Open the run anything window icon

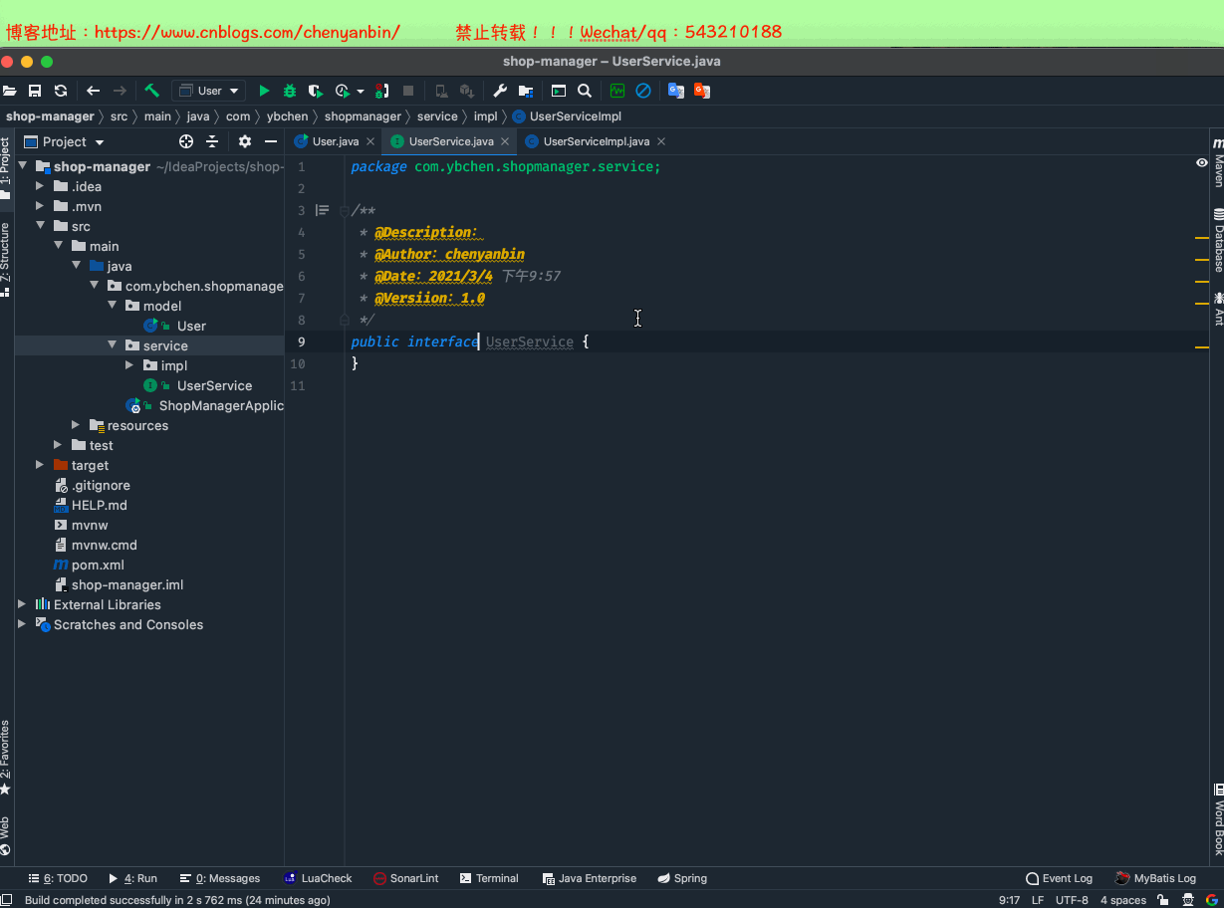(x=559, y=91)
